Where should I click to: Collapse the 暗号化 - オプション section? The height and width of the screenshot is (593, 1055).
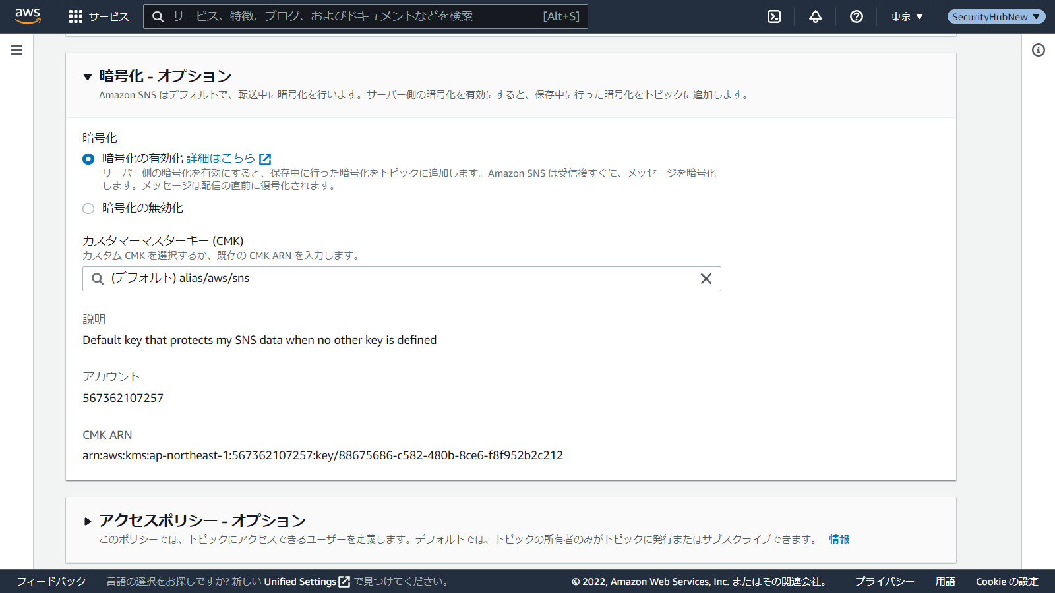click(88, 77)
